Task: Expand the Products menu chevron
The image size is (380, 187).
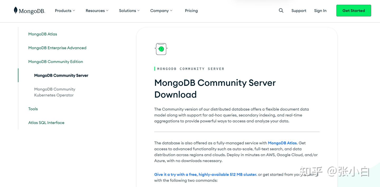Action: pyautogui.click(x=74, y=11)
